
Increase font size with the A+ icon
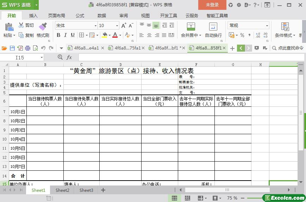coord(124,26)
